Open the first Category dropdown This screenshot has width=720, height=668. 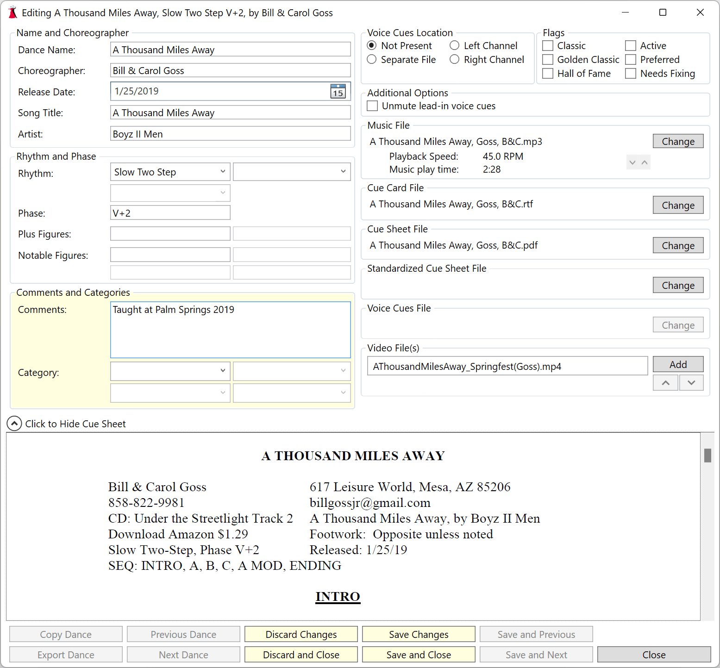170,371
